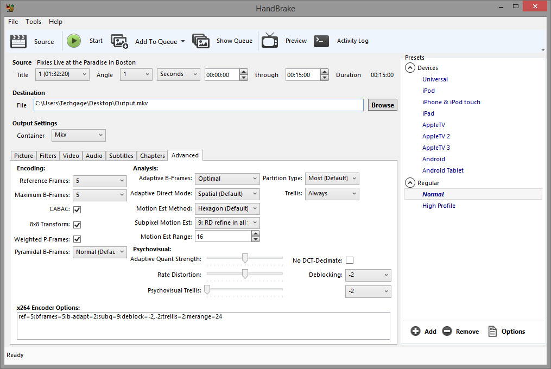The height and width of the screenshot is (369, 551).
Task: Select the AppleTV 2 preset
Action: 436,136
